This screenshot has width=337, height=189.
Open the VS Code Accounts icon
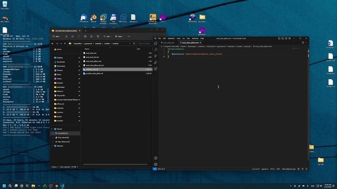click(156, 158)
